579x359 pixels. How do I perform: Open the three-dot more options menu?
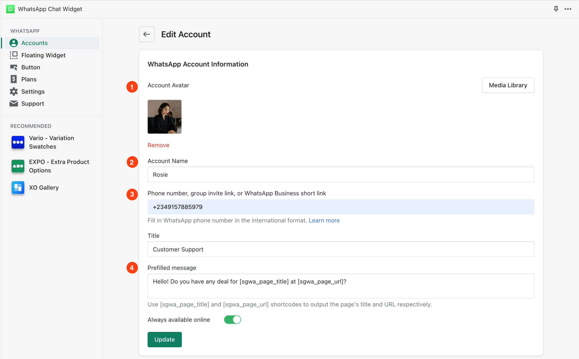pos(568,9)
